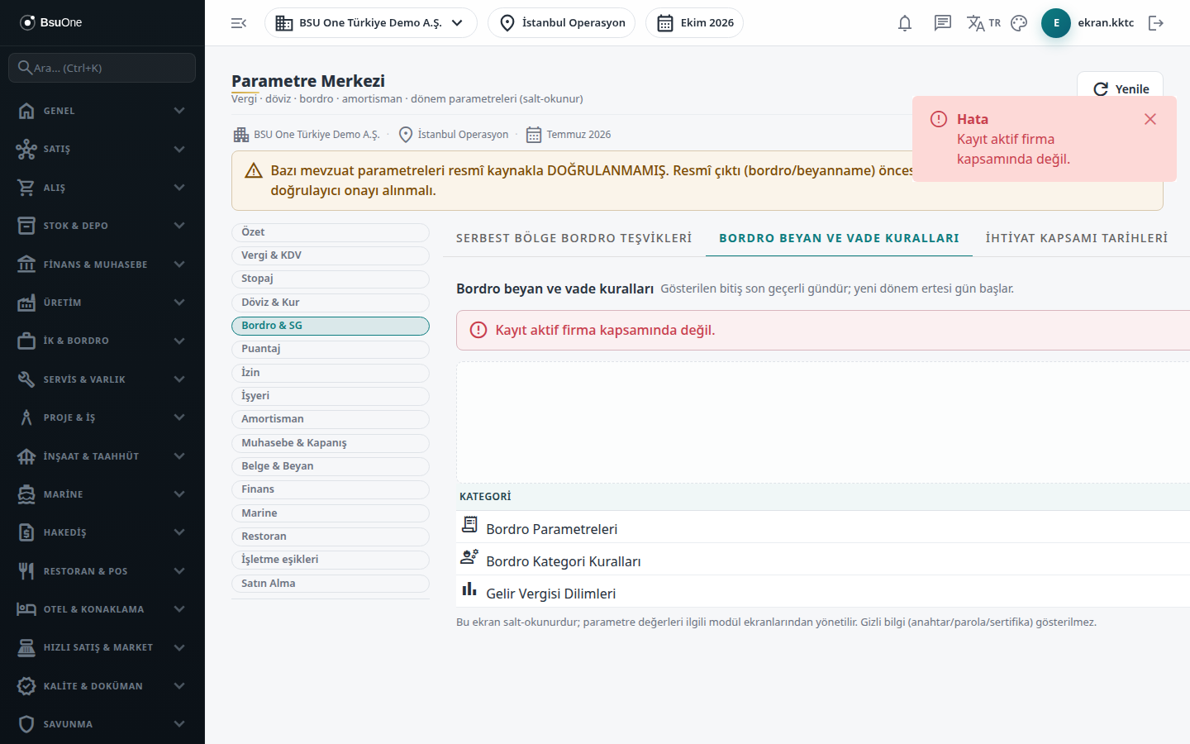This screenshot has width=1190, height=744.
Task: Expand the SERVİS & VARLIK chevron
Action: (x=179, y=379)
